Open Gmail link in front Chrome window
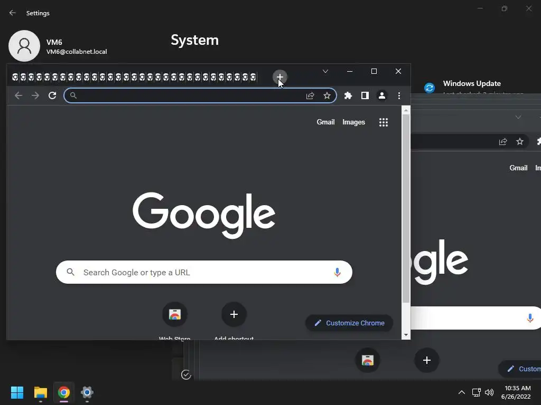This screenshot has height=405, width=541. [325, 122]
